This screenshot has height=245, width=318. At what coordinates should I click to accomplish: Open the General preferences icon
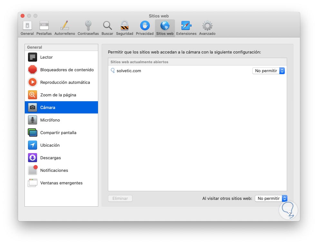[x=27, y=27]
